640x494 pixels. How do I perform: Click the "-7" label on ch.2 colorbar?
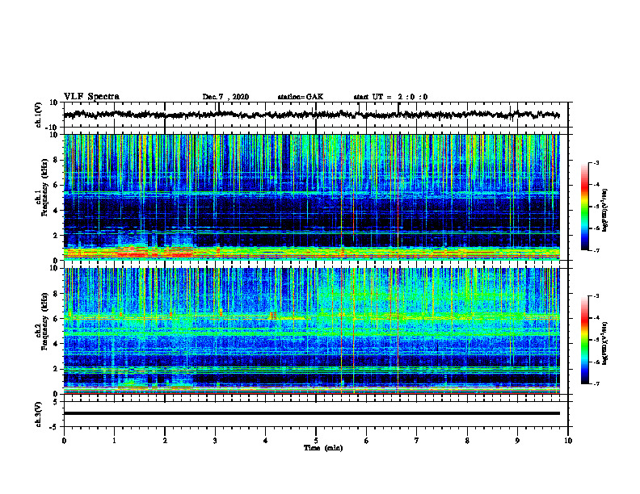(596, 383)
